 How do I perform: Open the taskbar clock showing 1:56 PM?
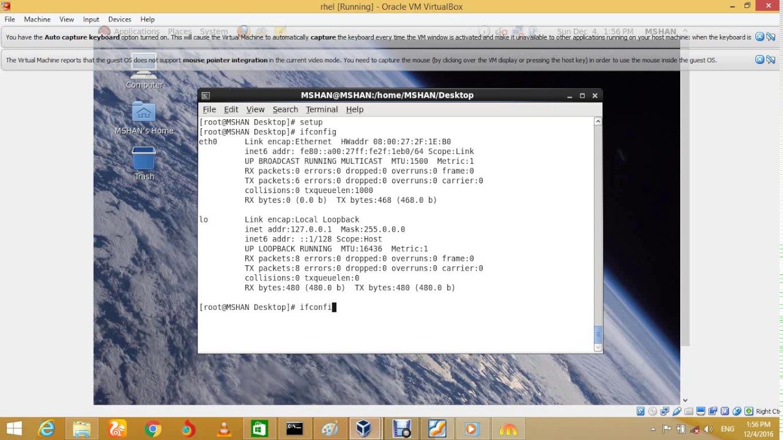pyautogui.click(x=759, y=429)
